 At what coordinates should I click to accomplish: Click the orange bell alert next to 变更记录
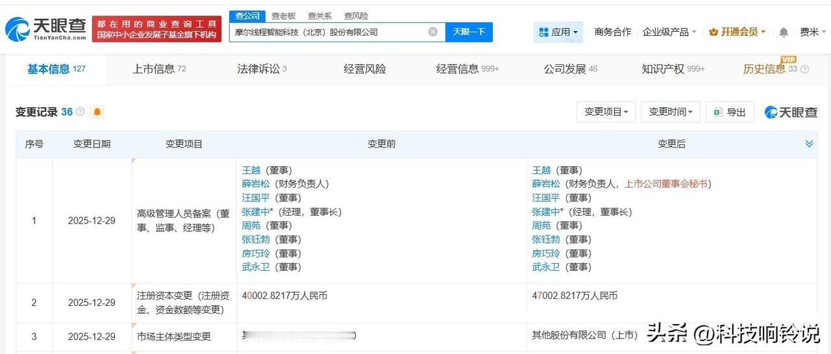click(97, 112)
